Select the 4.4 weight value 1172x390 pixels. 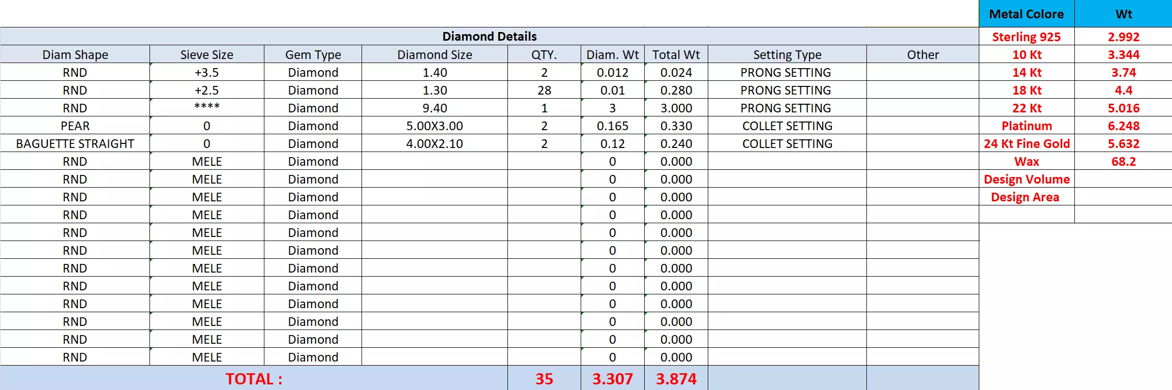1124,90
